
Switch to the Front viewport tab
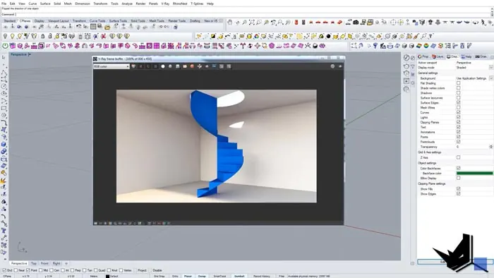pyautogui.click(x=44, y=263)
